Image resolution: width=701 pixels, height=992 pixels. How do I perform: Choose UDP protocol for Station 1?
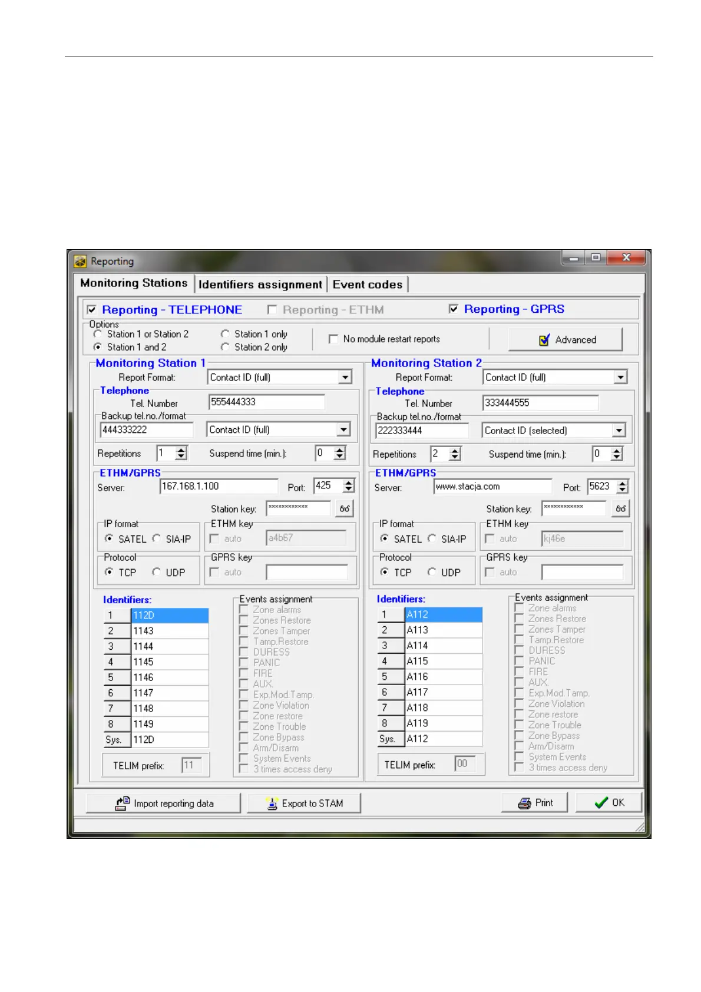(157, 572)
